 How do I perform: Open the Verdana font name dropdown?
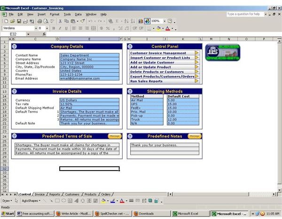(36, 28)
